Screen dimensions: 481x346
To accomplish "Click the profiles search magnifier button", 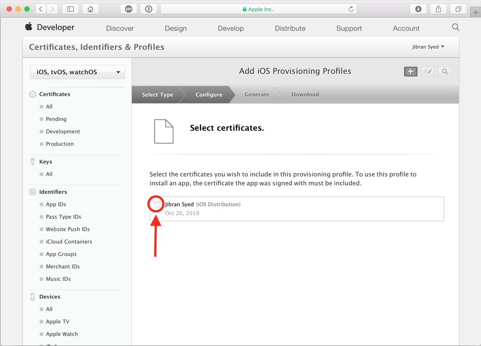I will 445,72.
